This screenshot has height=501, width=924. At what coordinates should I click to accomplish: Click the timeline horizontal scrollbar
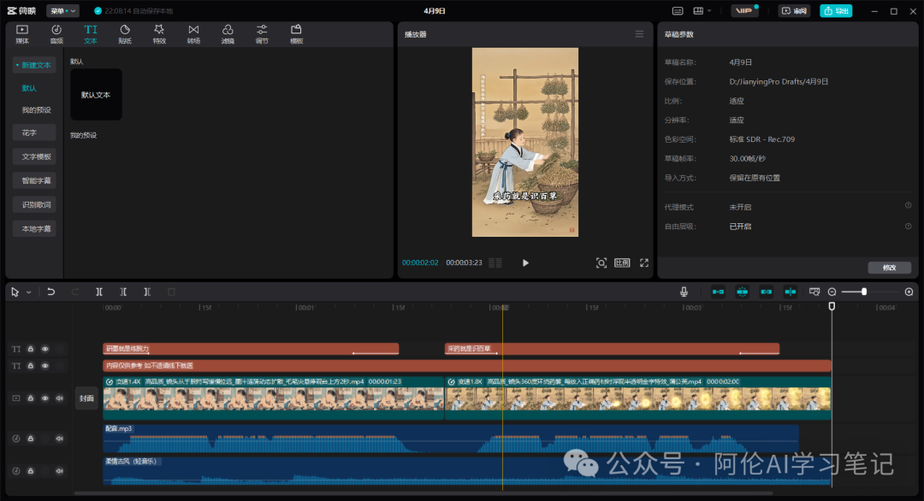coord(423,493)
